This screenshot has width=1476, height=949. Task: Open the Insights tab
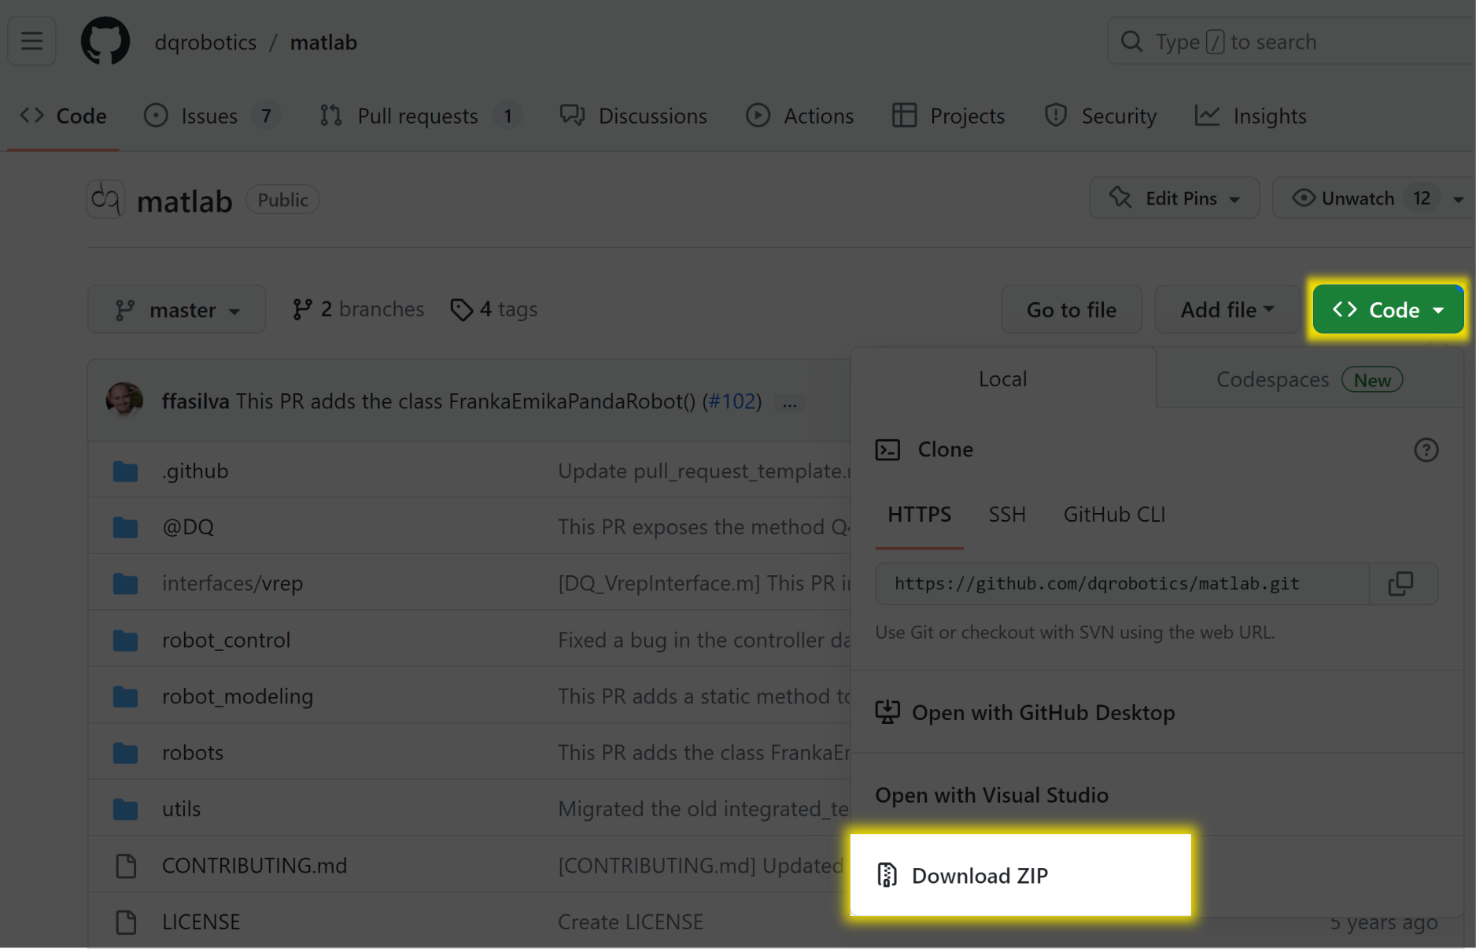coord(1250,116)
